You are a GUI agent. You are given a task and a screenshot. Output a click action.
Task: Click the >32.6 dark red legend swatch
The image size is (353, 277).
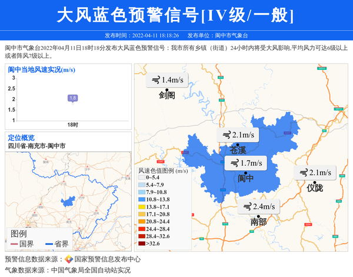141,243
